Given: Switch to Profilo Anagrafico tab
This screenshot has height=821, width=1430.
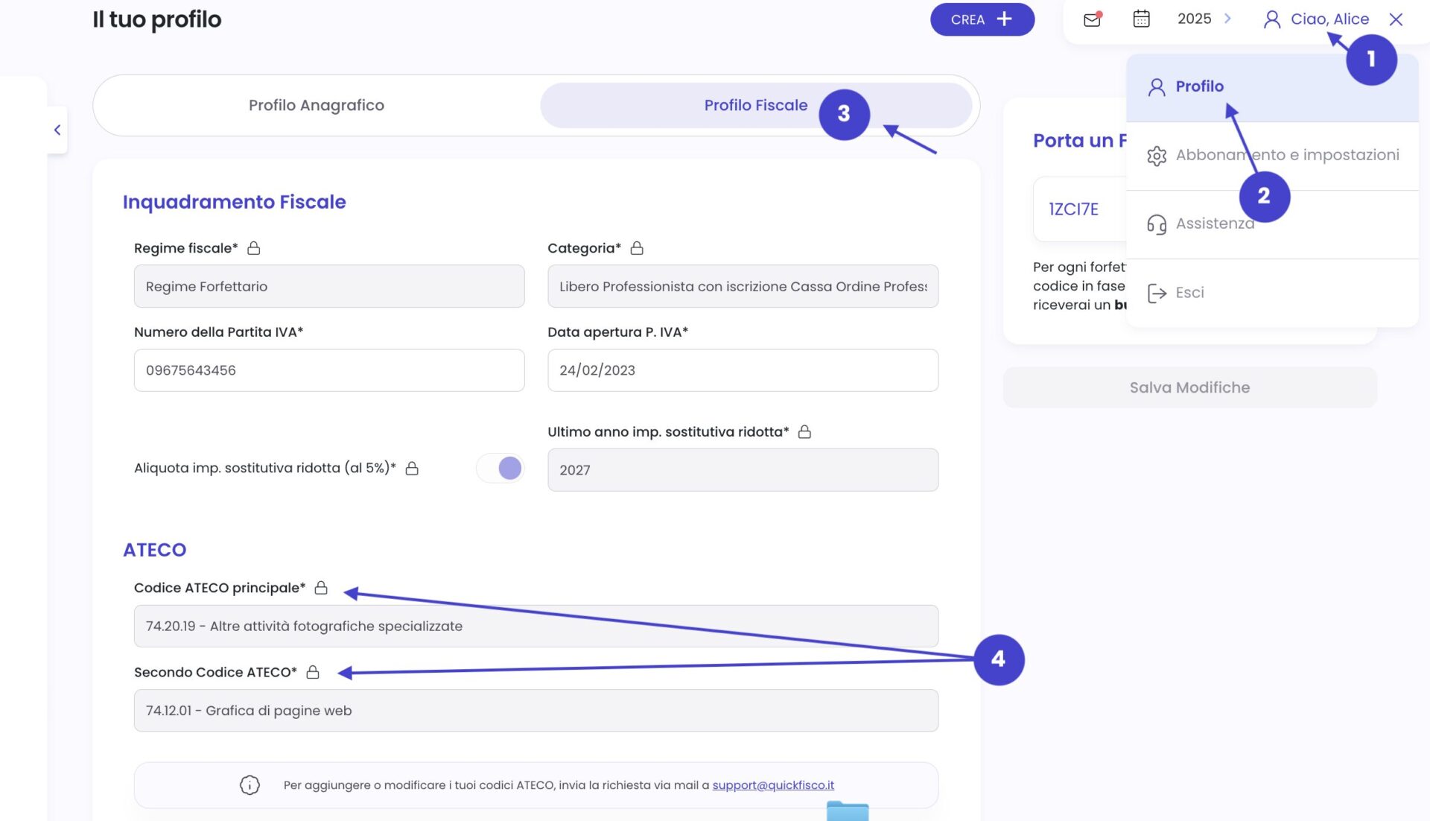Looking at the screenshot, I should (317, 105).
